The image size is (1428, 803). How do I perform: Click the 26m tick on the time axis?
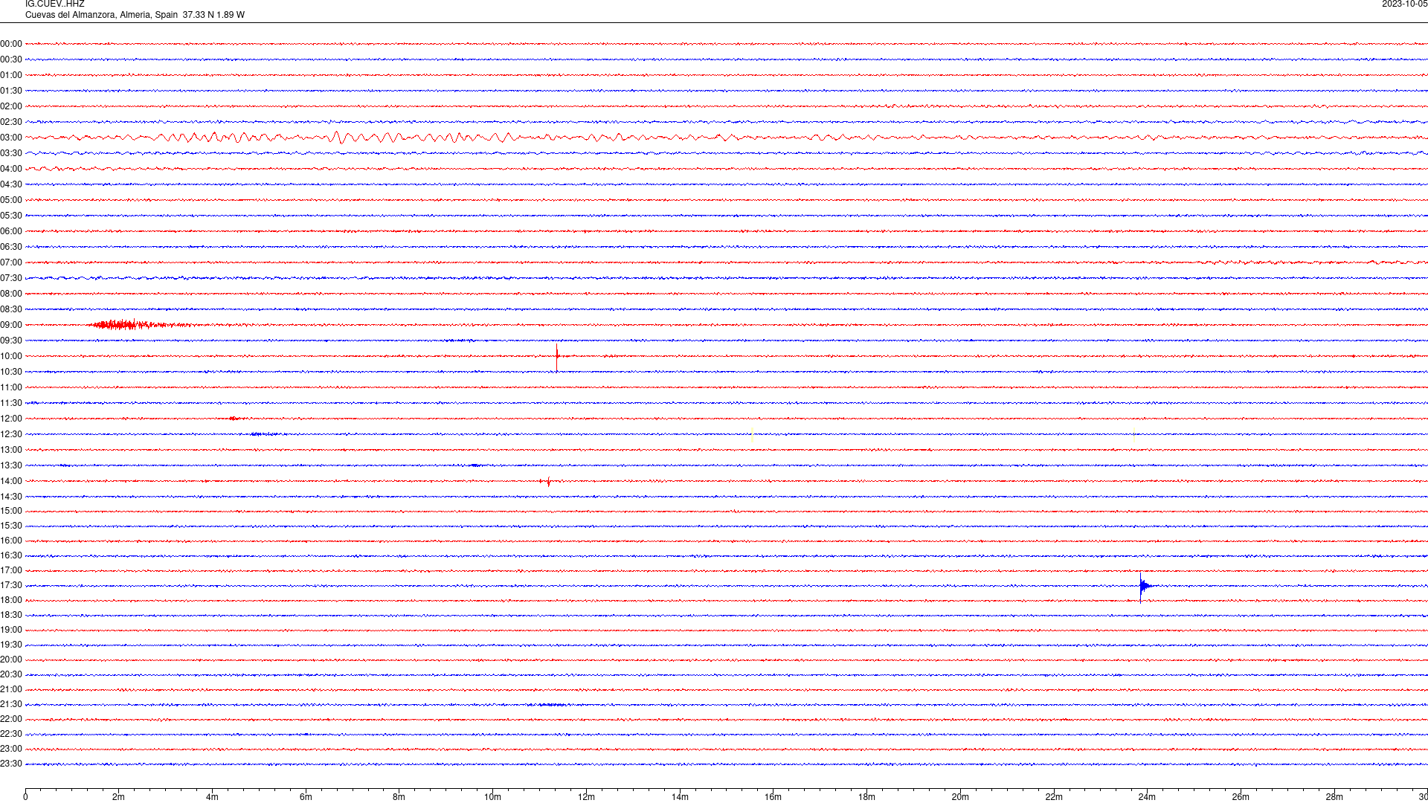click(x=1241, y=796)
